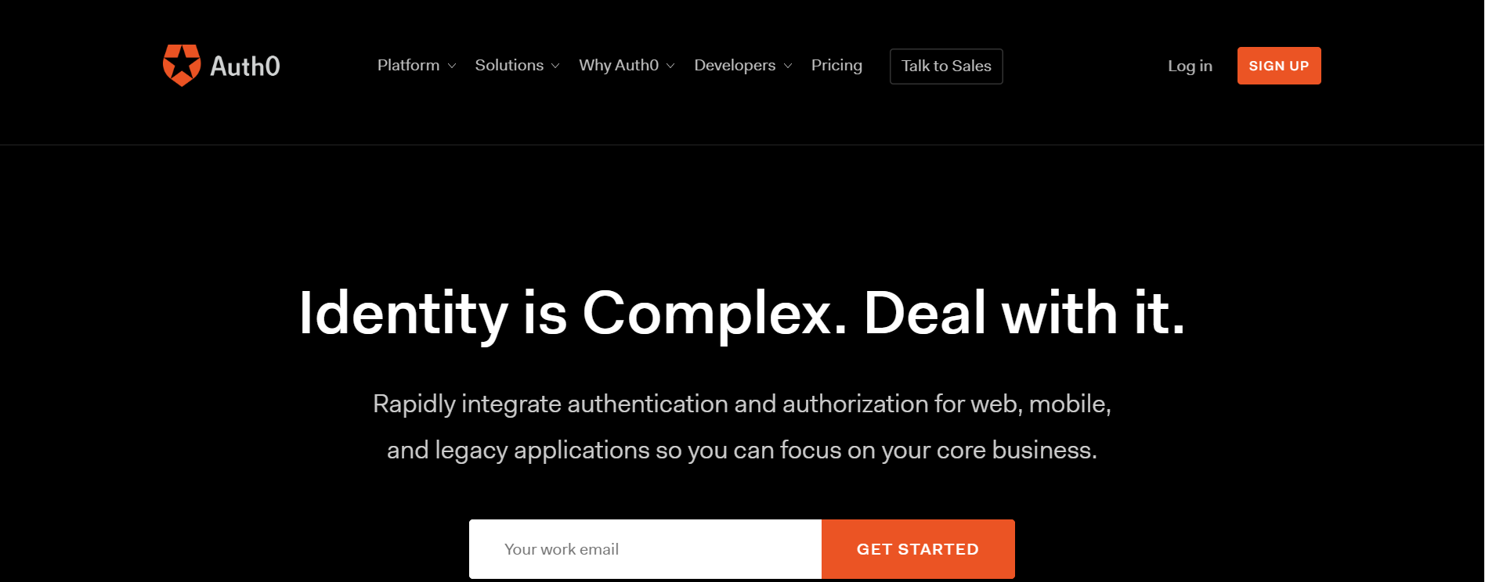Click the Rapidly integrate authentication text line
Screen dimensions: 1485x582
point(742,404)
